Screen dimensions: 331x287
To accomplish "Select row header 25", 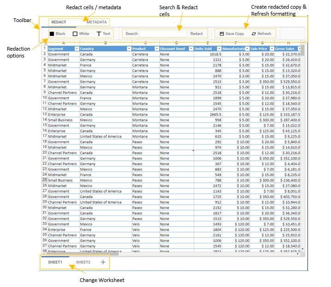I will [45, 180].
